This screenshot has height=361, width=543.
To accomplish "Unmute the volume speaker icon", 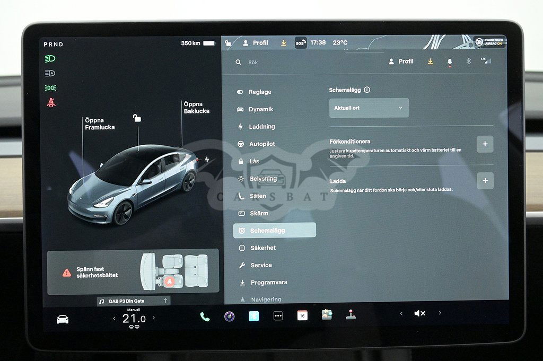I will (x=419, y=313).
